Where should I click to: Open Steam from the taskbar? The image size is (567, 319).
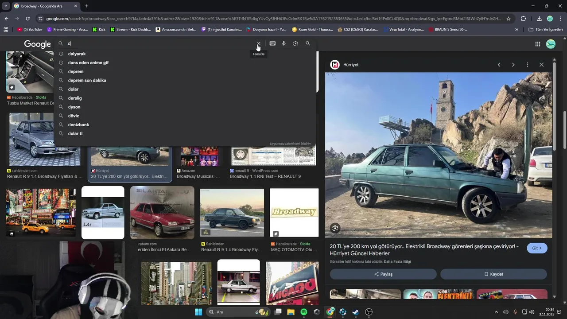(356, 312)
